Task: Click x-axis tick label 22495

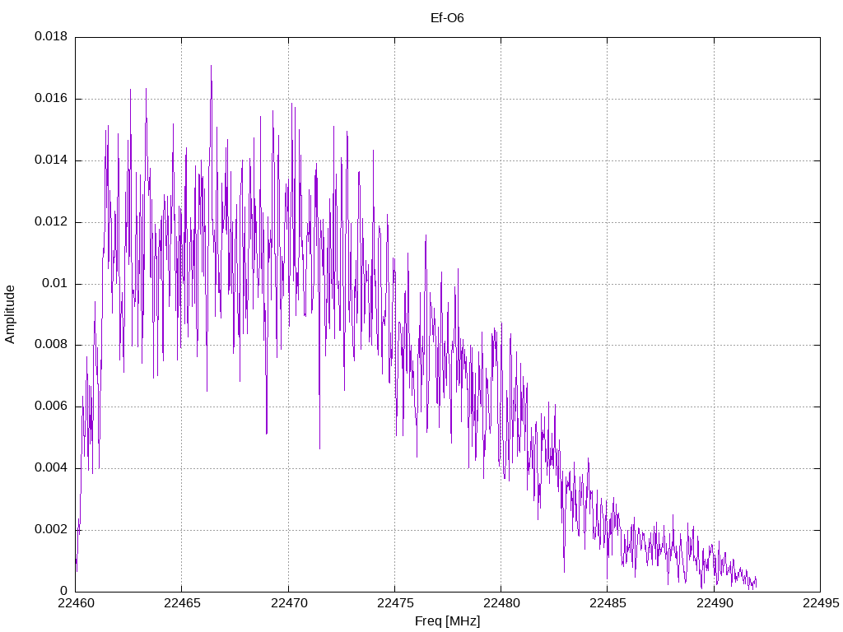Action: (821, 603)
